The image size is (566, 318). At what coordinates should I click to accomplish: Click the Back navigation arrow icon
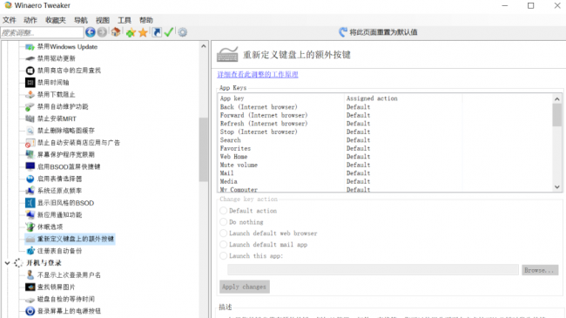[91, 32]
